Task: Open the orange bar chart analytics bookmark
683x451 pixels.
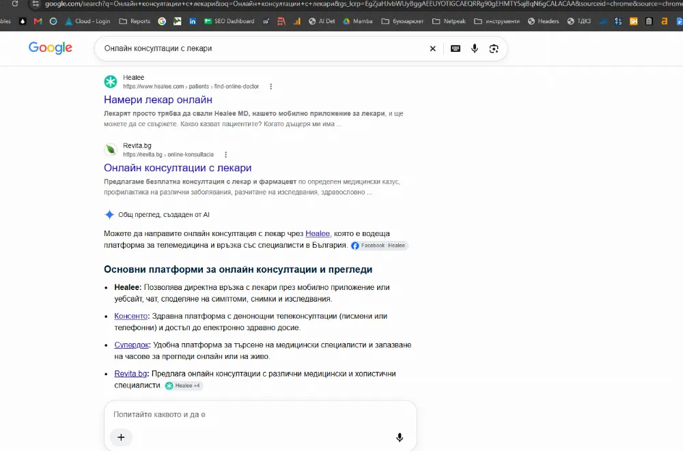Action: point(297,21)
